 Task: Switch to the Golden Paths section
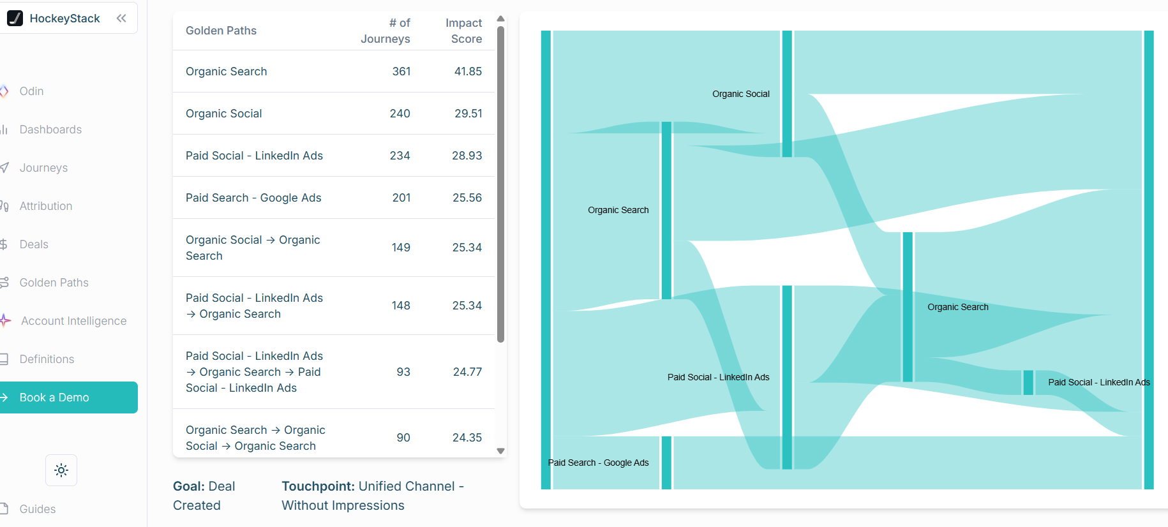coord(54,282)
